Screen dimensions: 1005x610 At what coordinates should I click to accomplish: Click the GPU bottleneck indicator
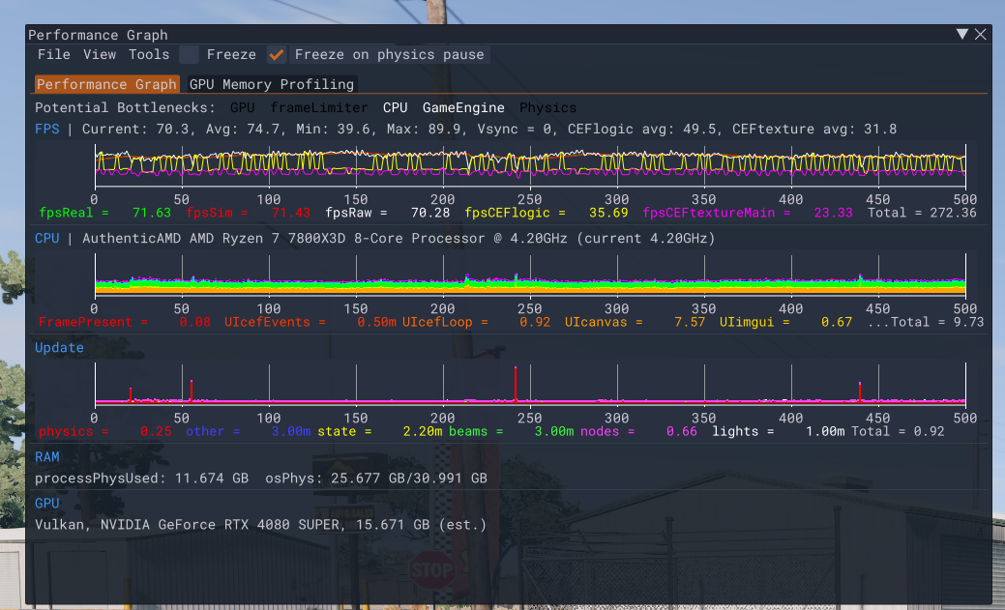point(242,107)
